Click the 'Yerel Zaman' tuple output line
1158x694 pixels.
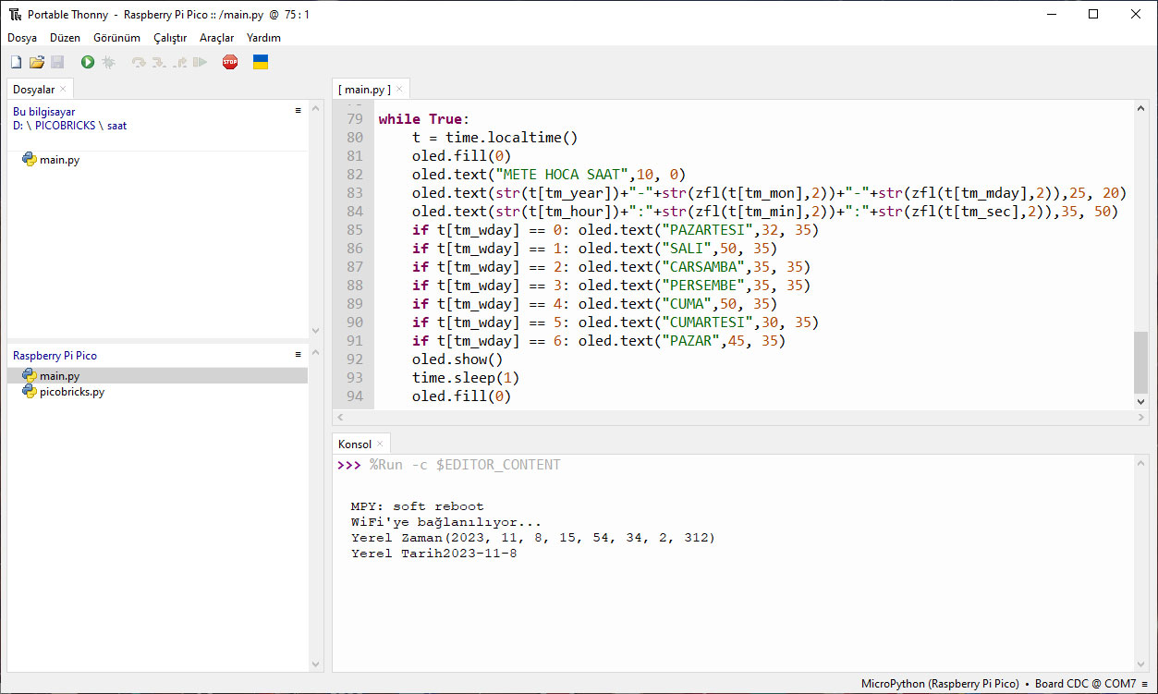[x=533, y=538]
